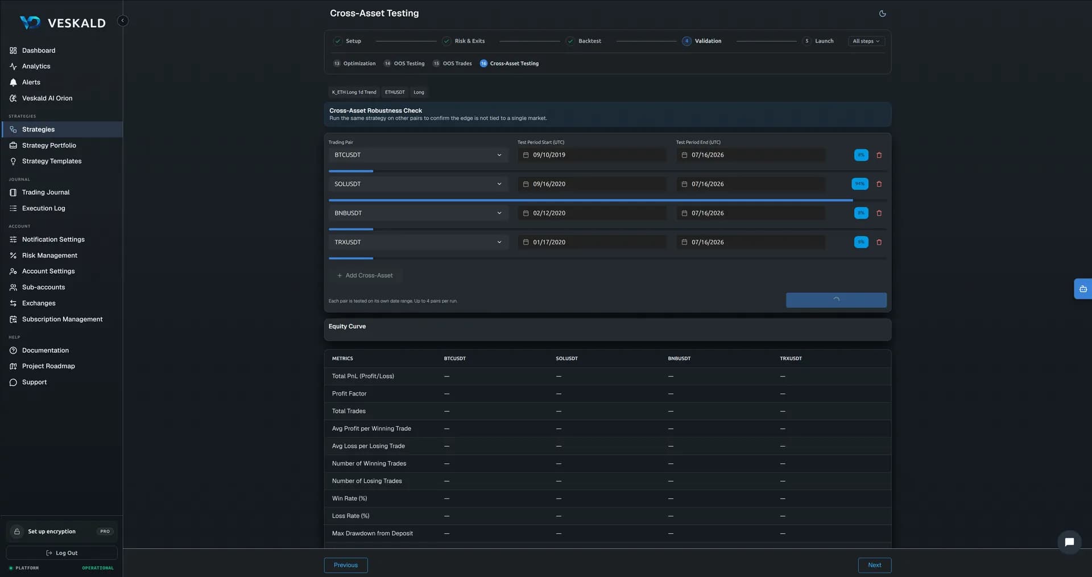Click the Project Roadmap map icon
Screen dimensions: 1092x577
pyautogui.click(x=13, y=366)
